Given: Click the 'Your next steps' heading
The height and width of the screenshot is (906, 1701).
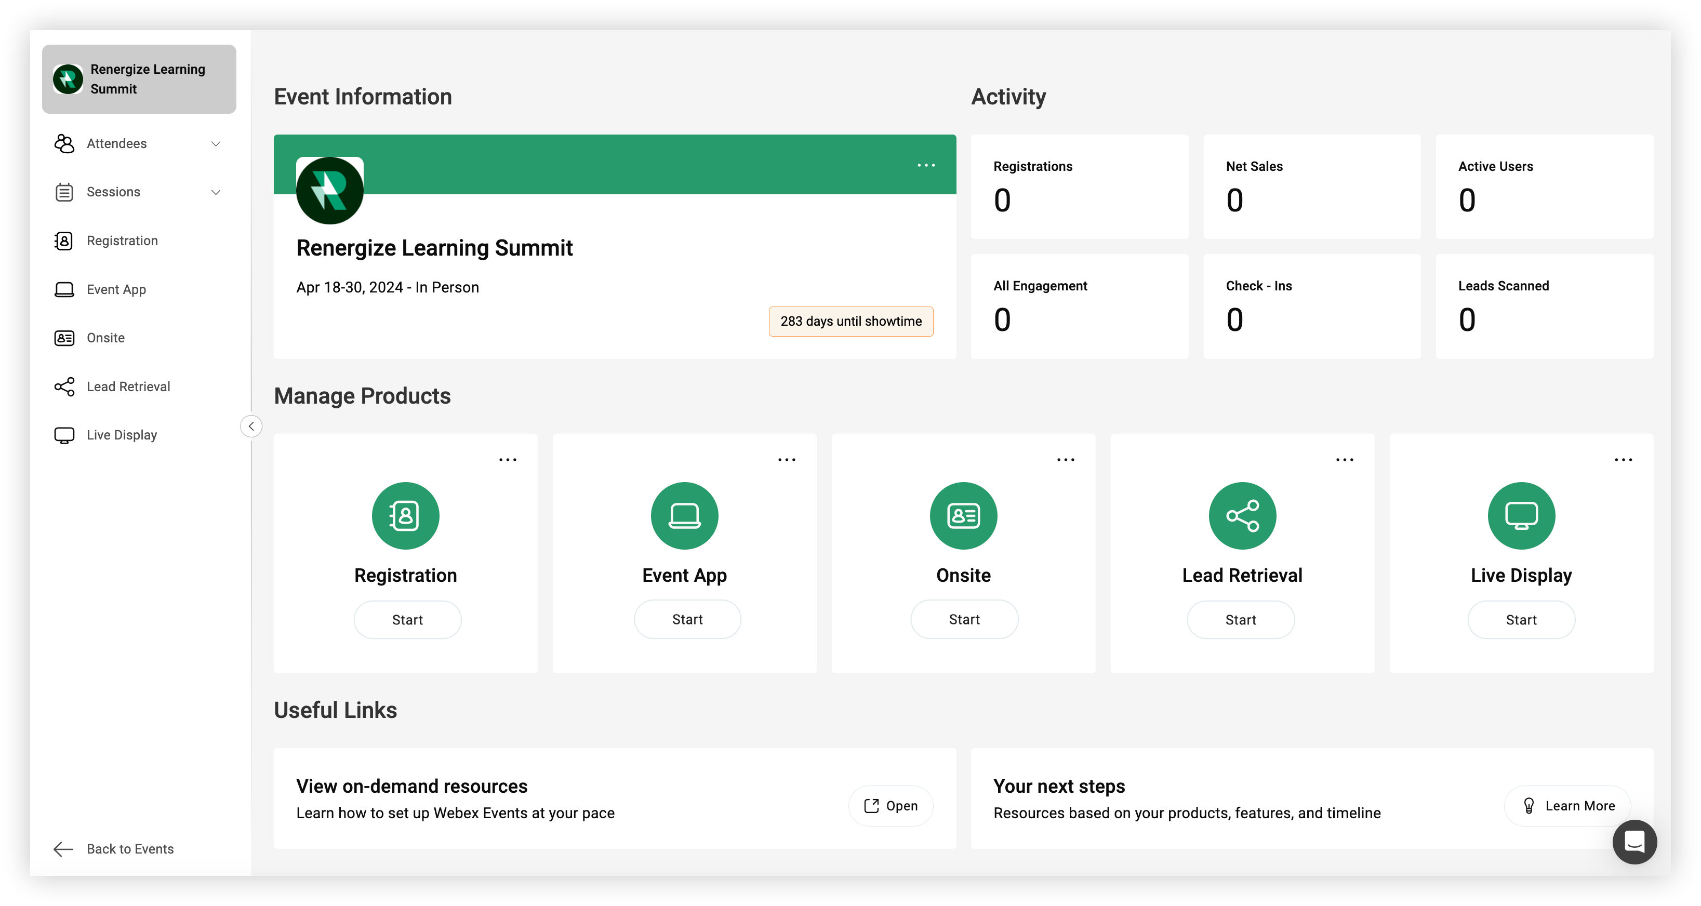Looking at the screenshot, I should pos(1059,787).
